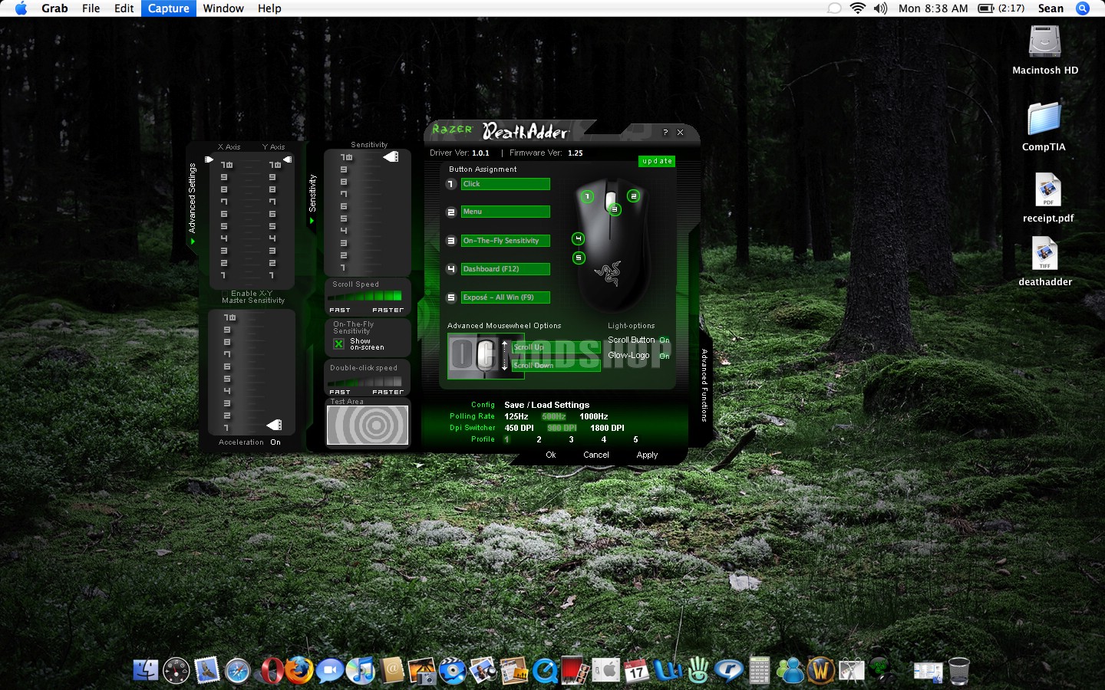This screenshot has width=1105, height=690.
Task: Select 500Hz polling rate
Action: click(554, 417)
